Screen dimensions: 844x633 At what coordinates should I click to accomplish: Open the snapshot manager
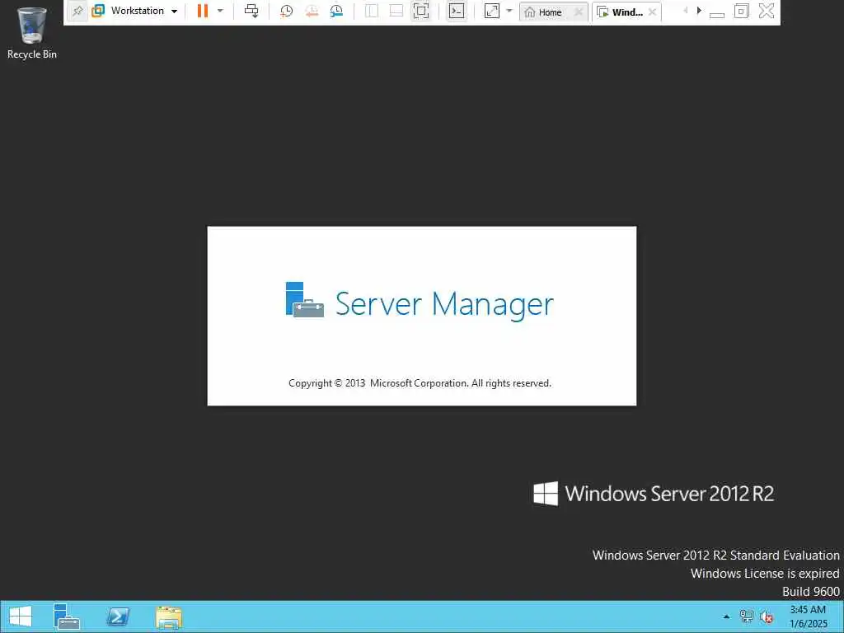click(x=336, y=11)
